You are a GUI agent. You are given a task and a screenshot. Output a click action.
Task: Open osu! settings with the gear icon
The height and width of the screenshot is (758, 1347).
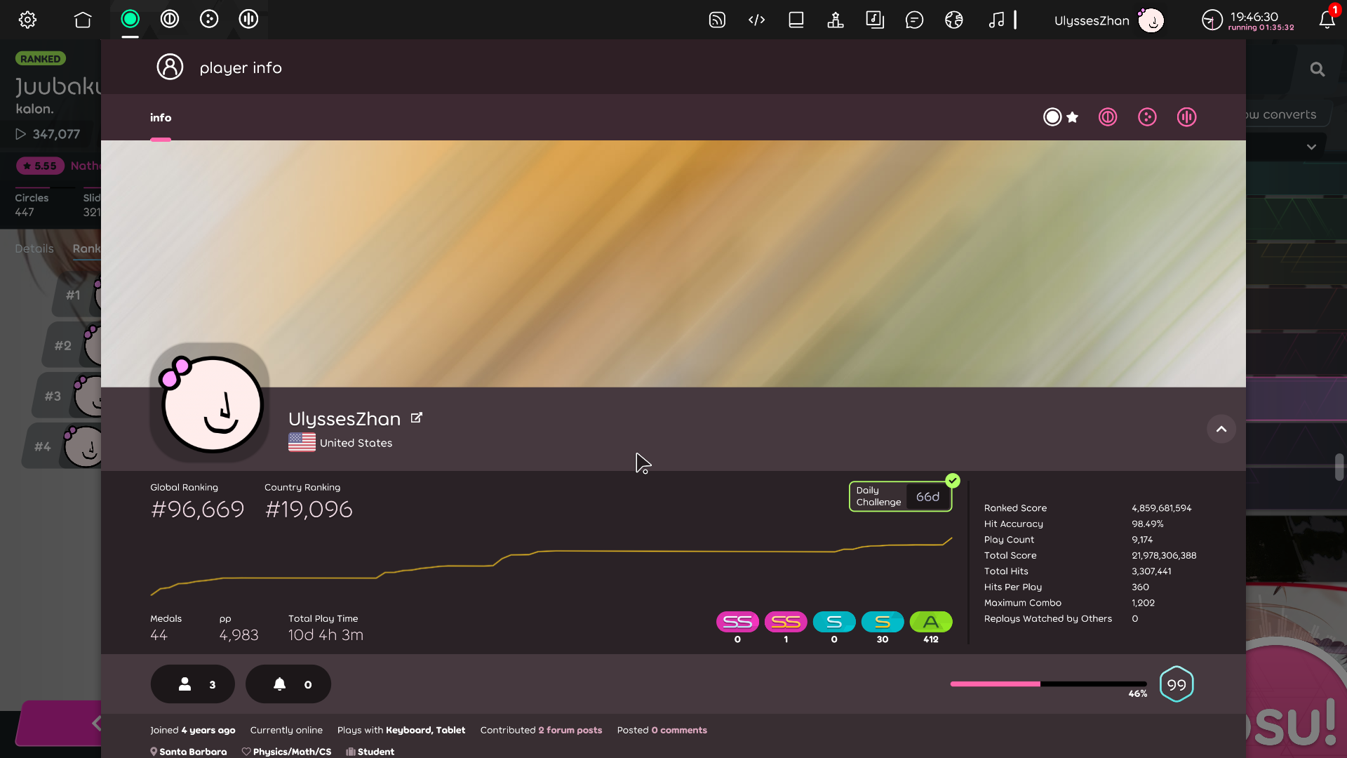[27, 19]
